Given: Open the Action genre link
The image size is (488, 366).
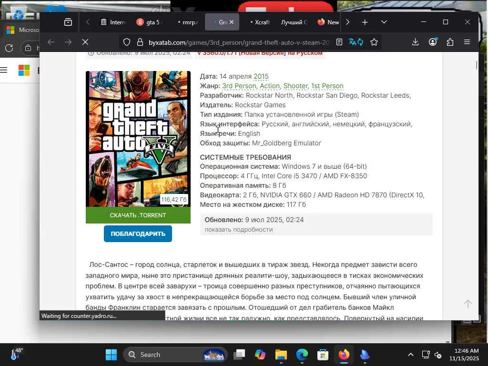Looking at the screenshot, I should tap(270, 86).
